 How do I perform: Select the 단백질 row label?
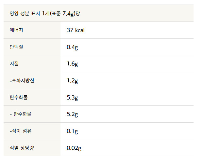tap(16, 47)
